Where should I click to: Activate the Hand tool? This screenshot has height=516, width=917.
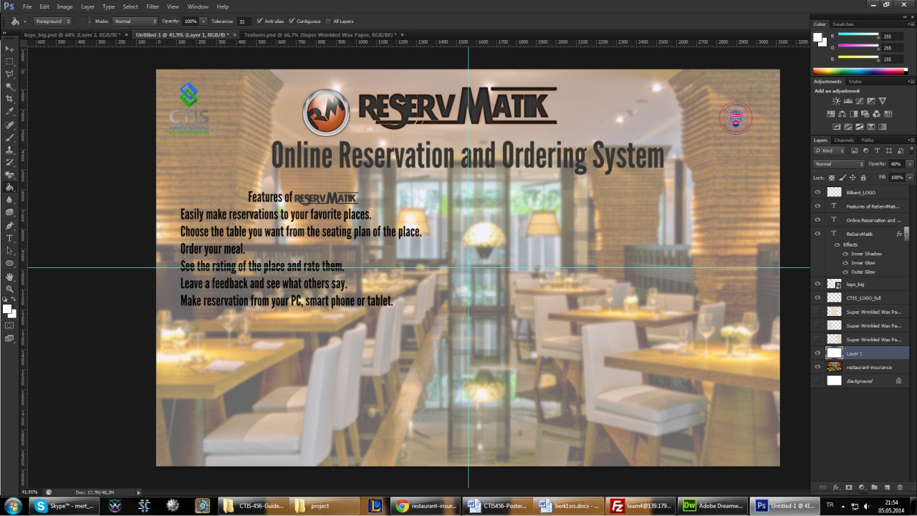coord(9,277)
